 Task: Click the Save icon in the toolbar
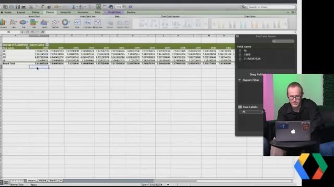(18, 7)
